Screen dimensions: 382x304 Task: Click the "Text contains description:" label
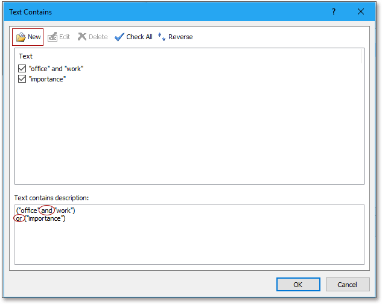pyautogui.click(x=51, y=197)
